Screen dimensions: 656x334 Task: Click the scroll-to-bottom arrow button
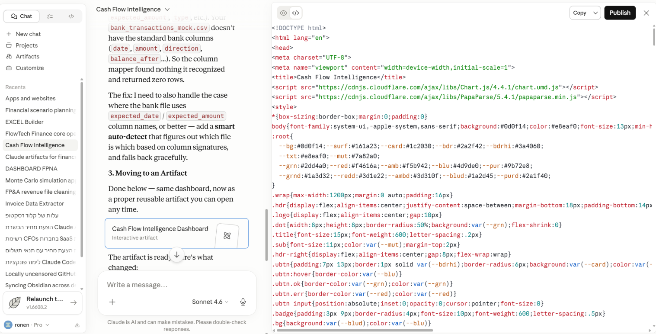coord(176,255)
